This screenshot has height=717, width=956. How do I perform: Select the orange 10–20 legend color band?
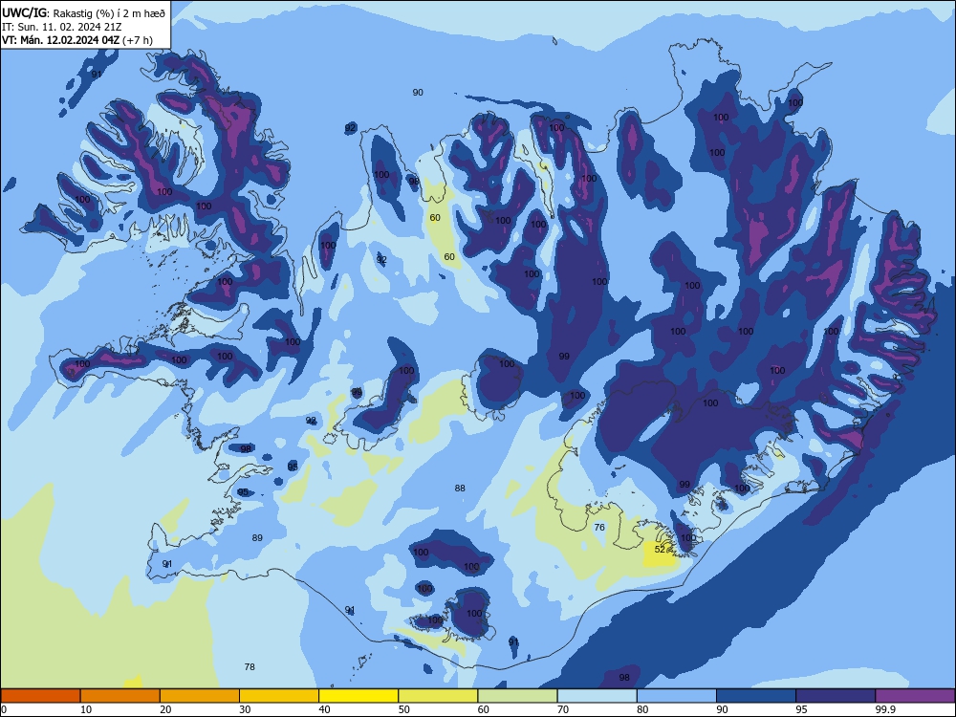(x=120, y=696)
